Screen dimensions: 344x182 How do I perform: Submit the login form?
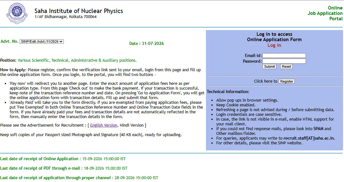269,66
